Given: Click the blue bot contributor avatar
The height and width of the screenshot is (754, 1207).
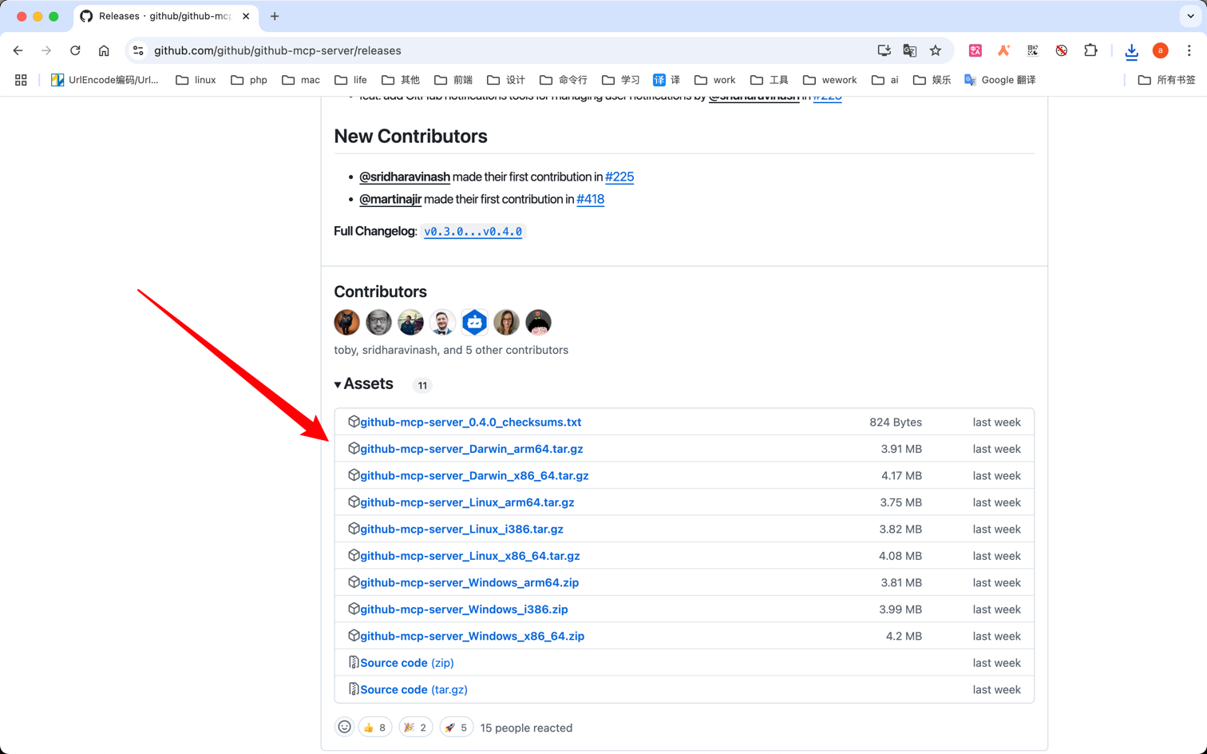Looking at the screenshot, I should click(x=474, y=322).
